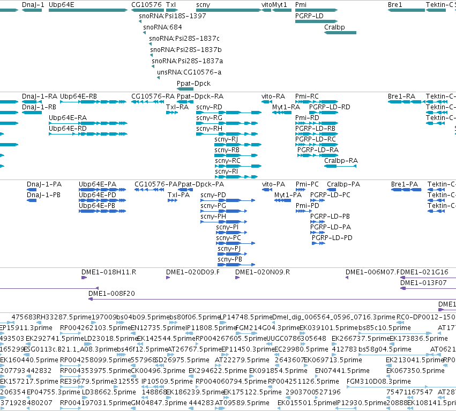The image size is (456, 411).
Task: Open the PGRP-LD-RB transcript
Action: coord(316,134)
